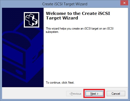The image size is (130, 101).
Task: Cancel the iSCSI target wizard
Action: 116,93
